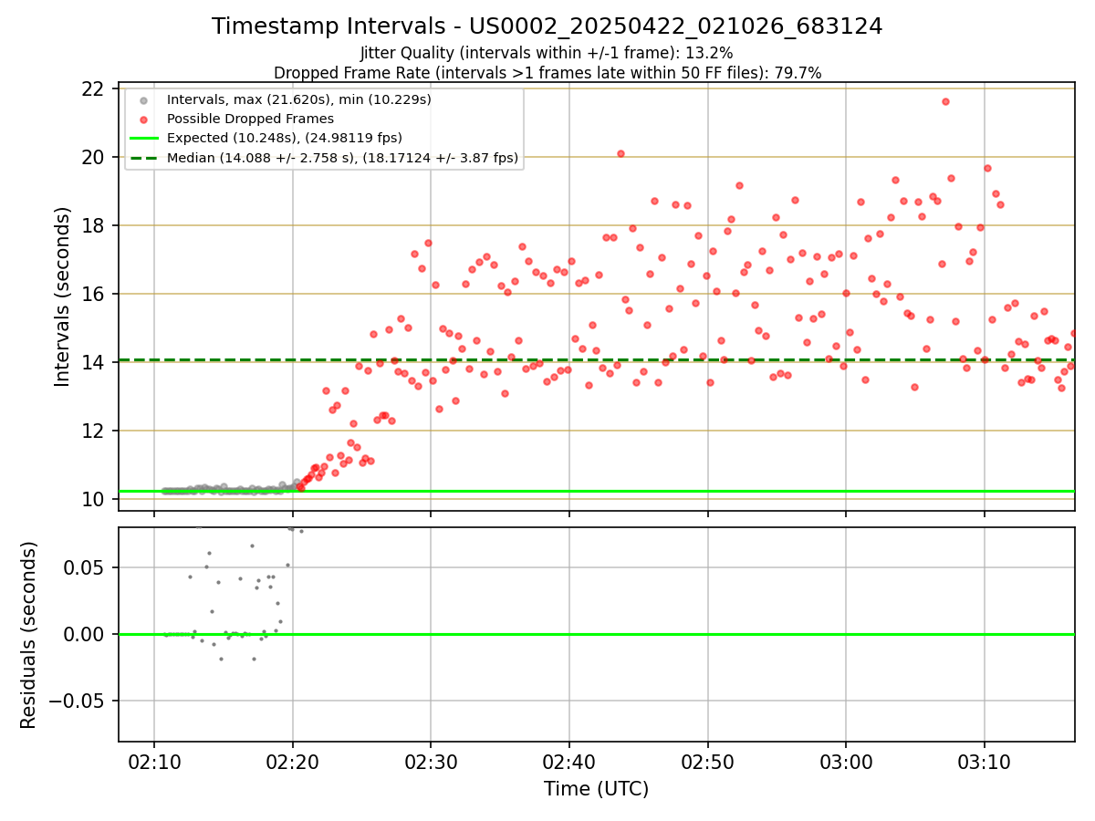Click the 18 tick on the intervals axis
The image size is (1095, 821).
tap(94, 225)
